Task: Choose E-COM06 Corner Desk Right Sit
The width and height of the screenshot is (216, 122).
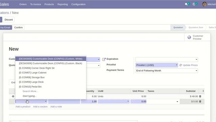Action: pyautogui.click(x=51, y=68)
